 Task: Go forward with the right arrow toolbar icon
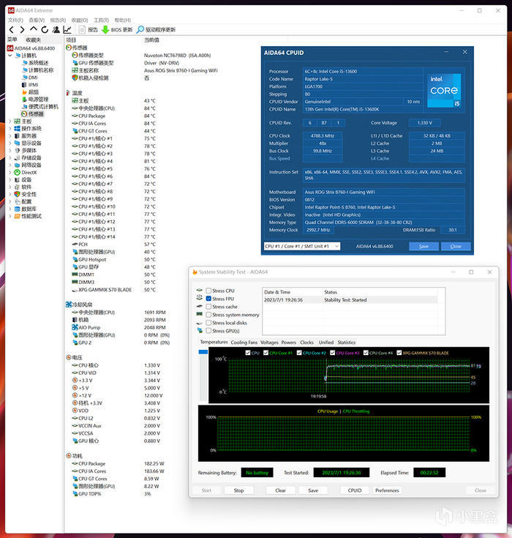pyautogui.click(x=22, y=30)
